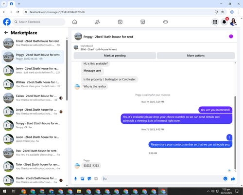Image resolution: width=243 pixels, height=195 pixels.
Task: Attach a photo with the image icon
Action: pyautogui.click(x=83, y=179)
